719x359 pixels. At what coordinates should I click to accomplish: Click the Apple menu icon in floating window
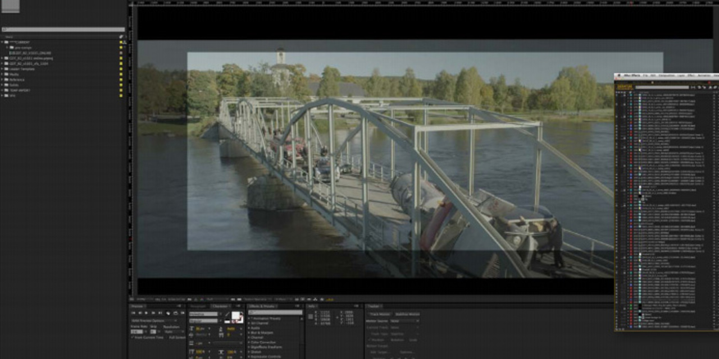tap(618, 75)
